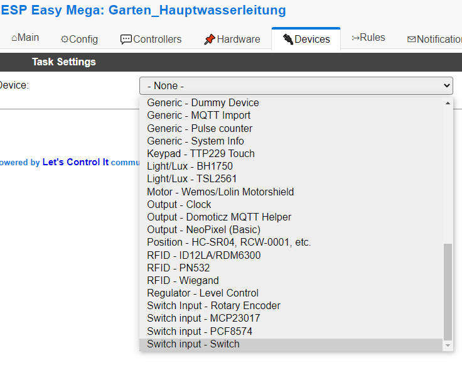The width and height of the screenshot is (462, 365).
Task: Click the Devices plug icon
Action: [287, 39]
